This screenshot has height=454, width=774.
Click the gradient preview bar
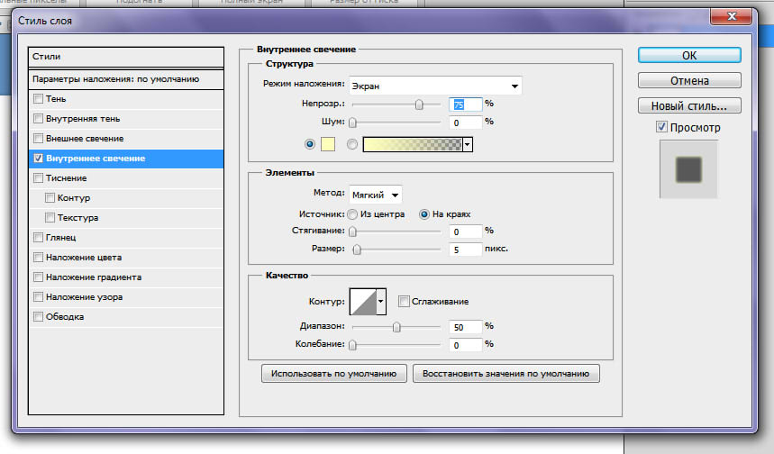pos(413,145)
